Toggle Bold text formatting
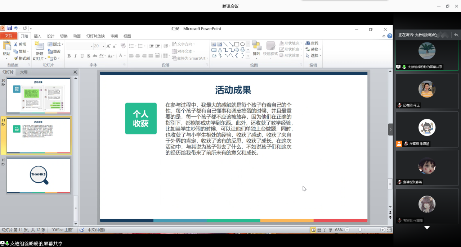This screenshot has height=247, width=461. coord(69,56)
